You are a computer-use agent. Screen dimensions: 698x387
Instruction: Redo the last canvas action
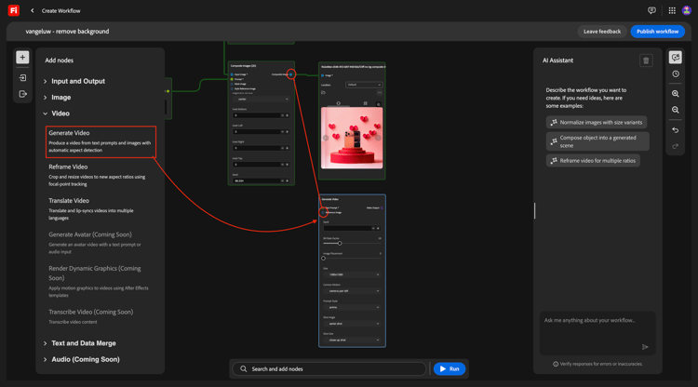(x=676, y=146)
